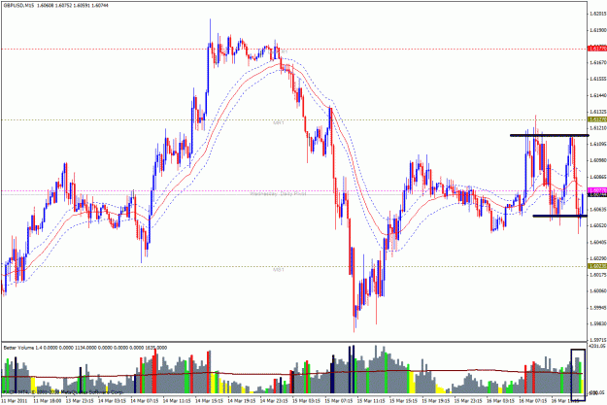This screenshot has width=607, height=405.
Task: Click the 15 Mar 15:15 time label
Action: pyautogui.click(x=404, y=401)
